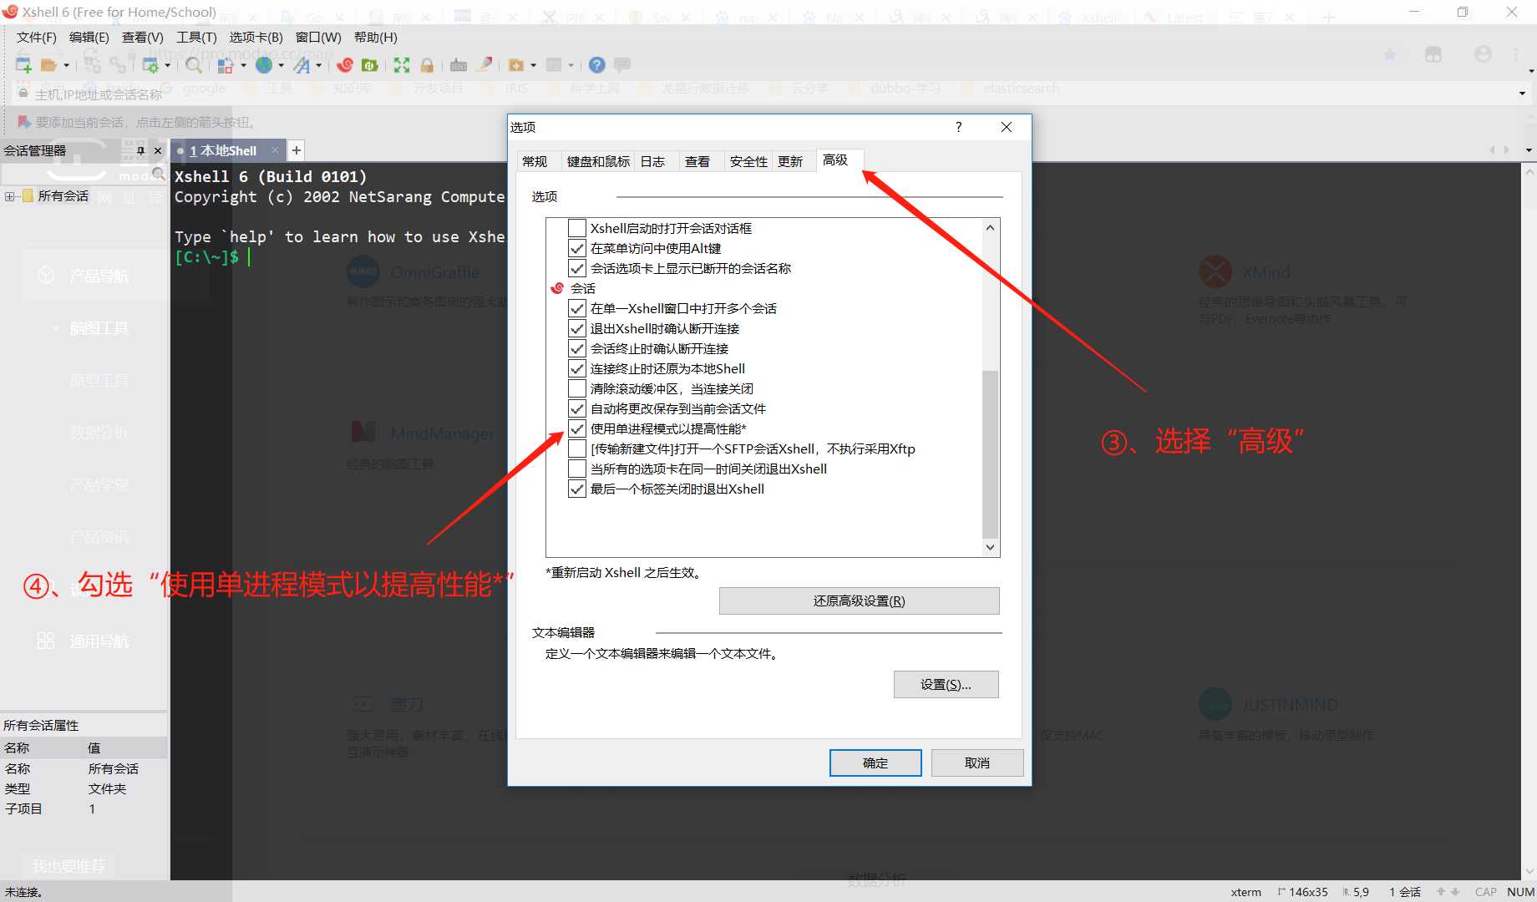Click the options list vertical scrollbar thumb
Screen dimensions: 1537x902
(990, 454)
